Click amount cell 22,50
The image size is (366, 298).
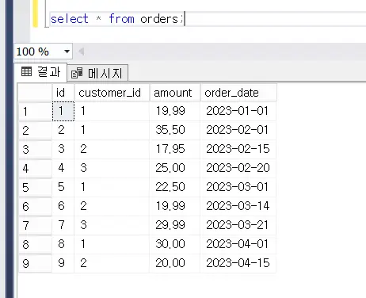175,187
